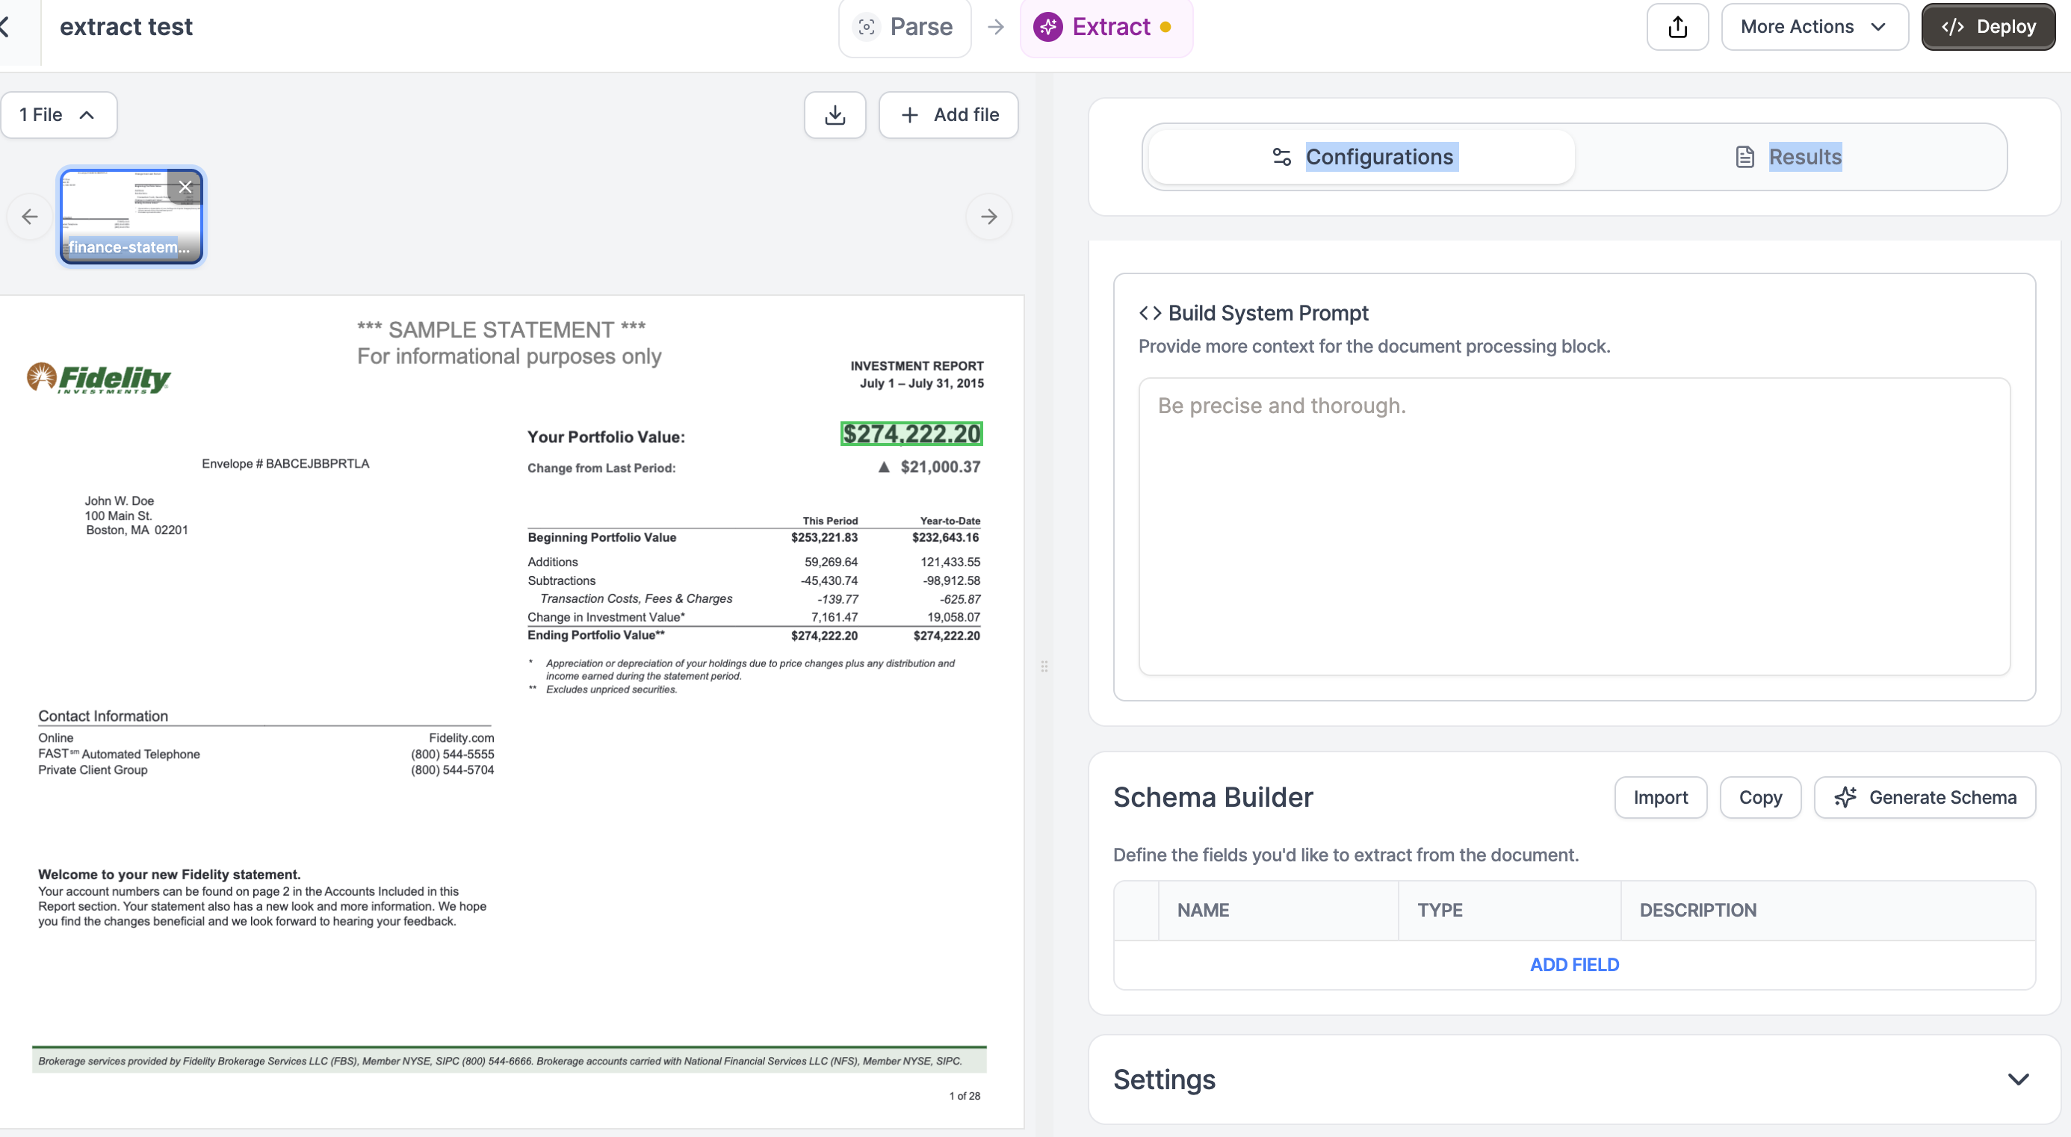2071x1137 pixels.
Task: Click the Parse step icon
Action: click(x=866, y=27)
